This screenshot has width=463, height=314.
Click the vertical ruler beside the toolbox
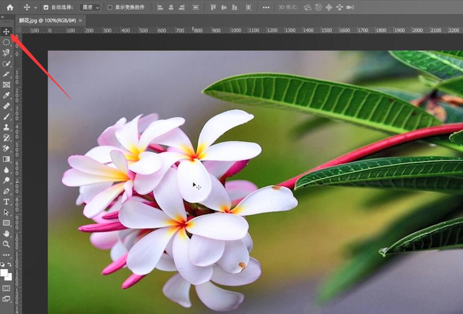click(18, 173)
